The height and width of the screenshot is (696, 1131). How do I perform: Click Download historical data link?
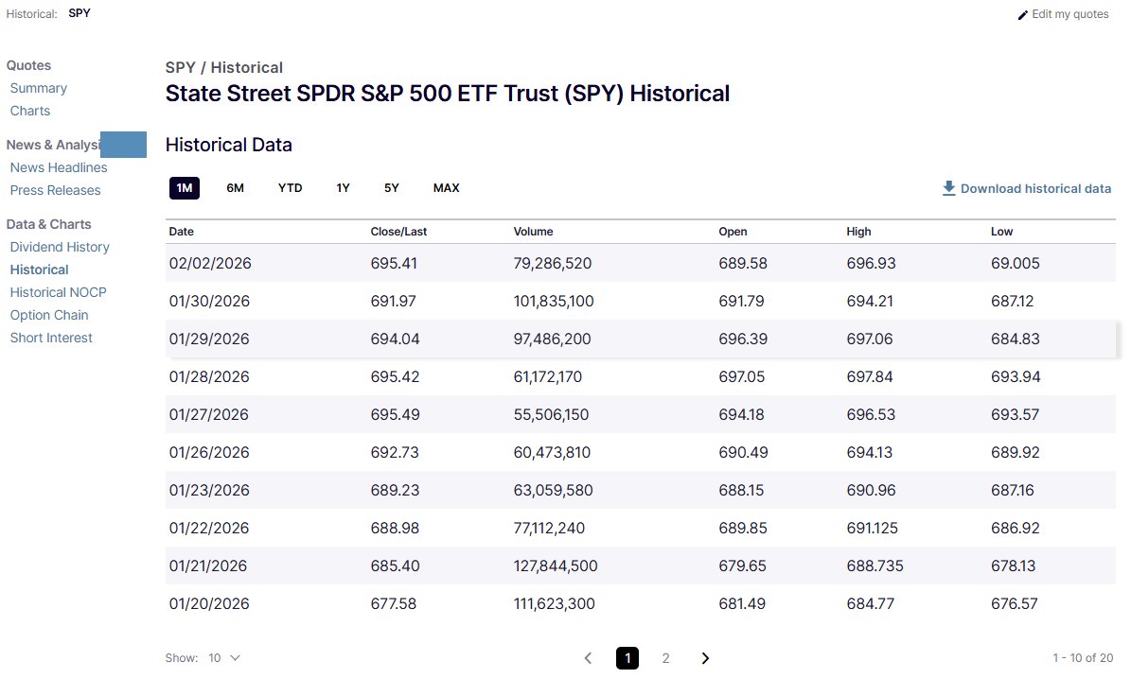coord(1035,188)
